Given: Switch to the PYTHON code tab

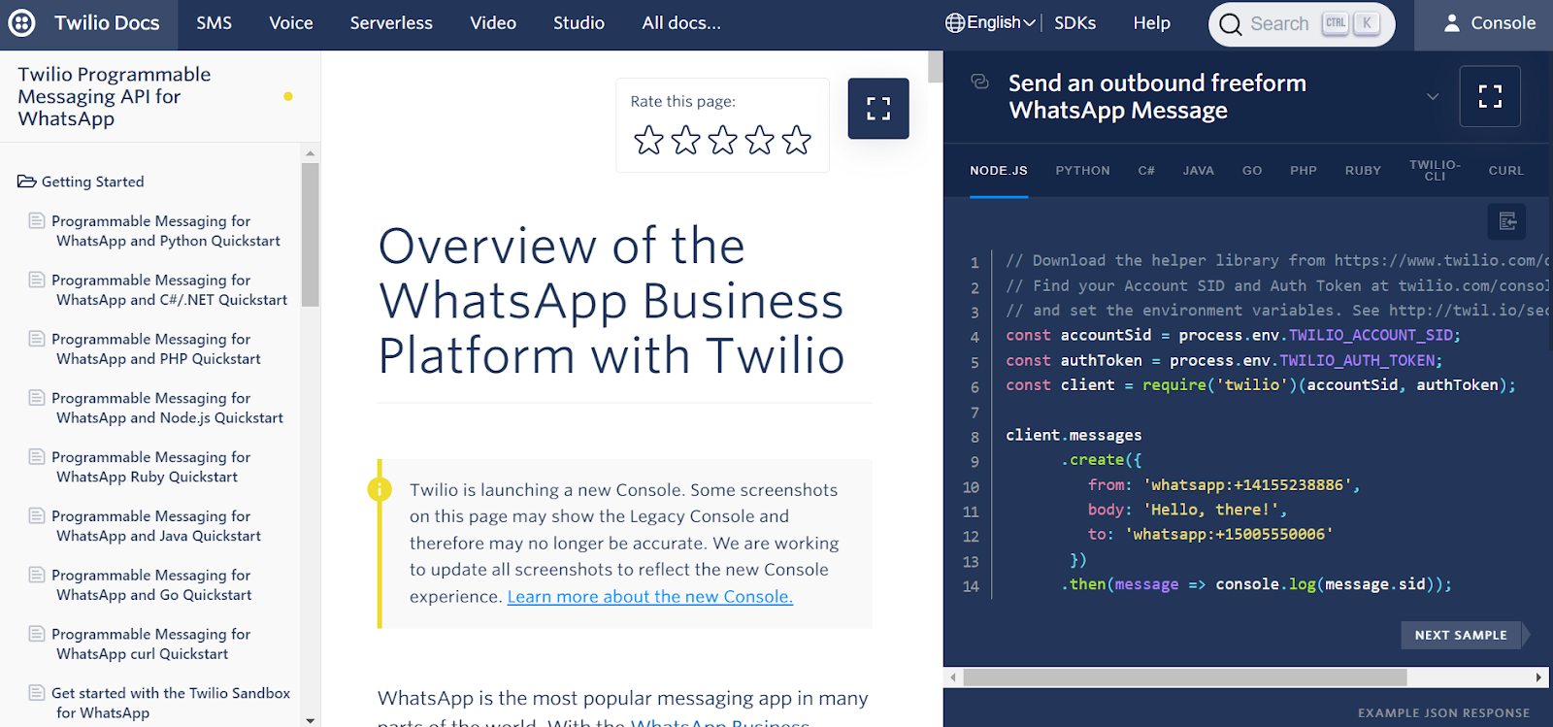Looking at the screenshot, I should [1082, 171].
